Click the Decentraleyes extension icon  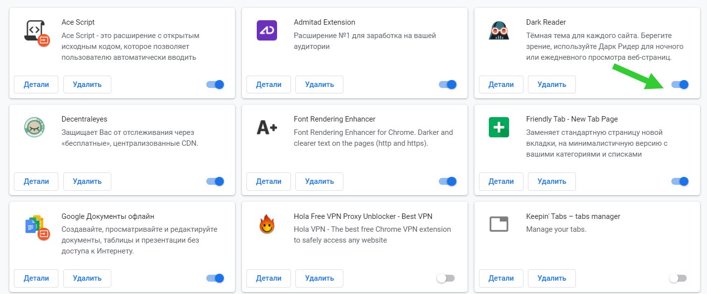(x=35, y=127)
